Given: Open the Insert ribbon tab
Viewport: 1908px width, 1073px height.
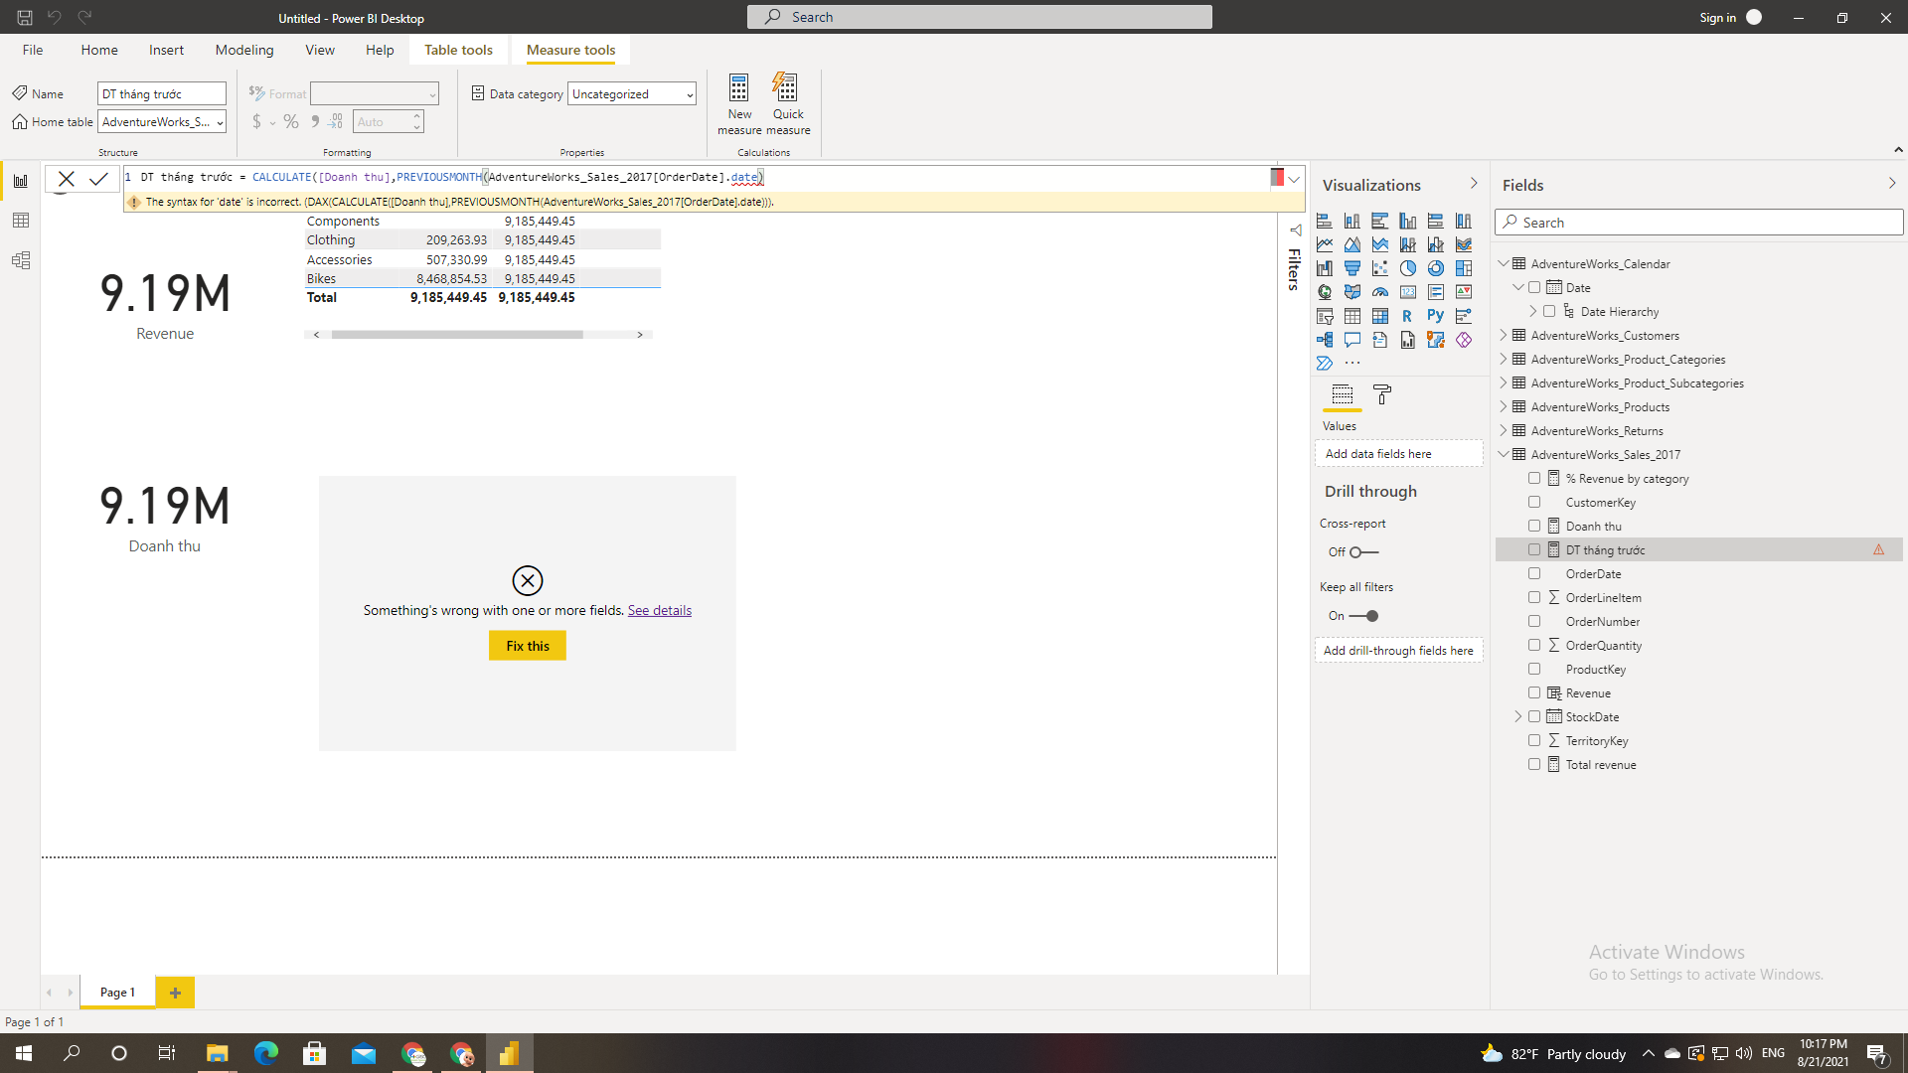Looking at the screenshot, I should (x=166, y=50).
